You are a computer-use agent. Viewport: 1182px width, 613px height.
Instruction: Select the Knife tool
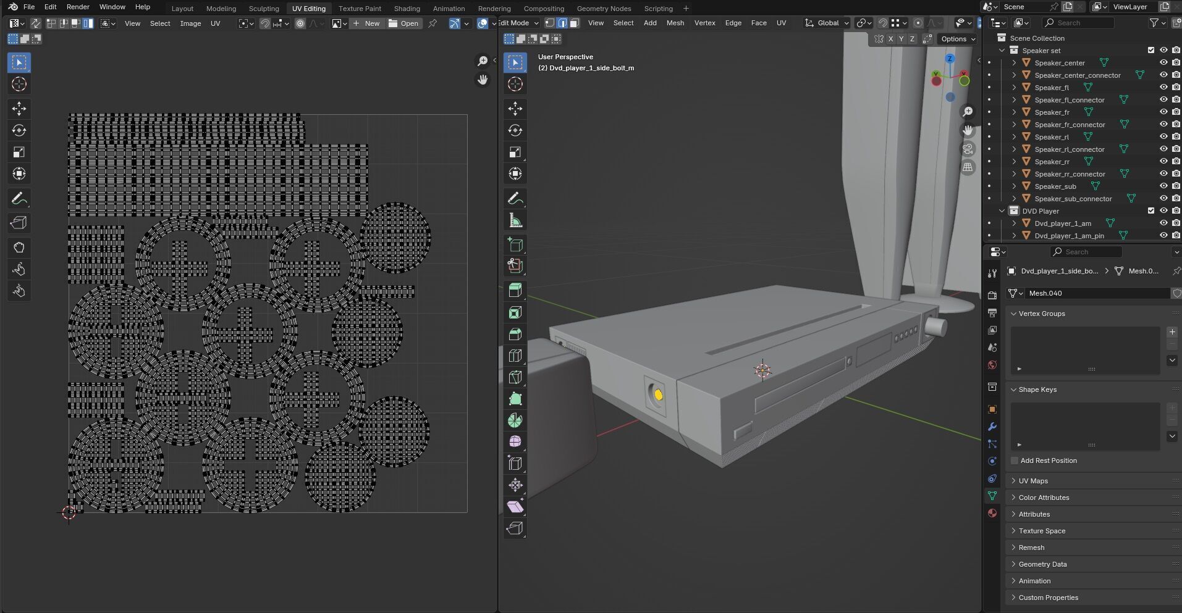tap(515, 377)
